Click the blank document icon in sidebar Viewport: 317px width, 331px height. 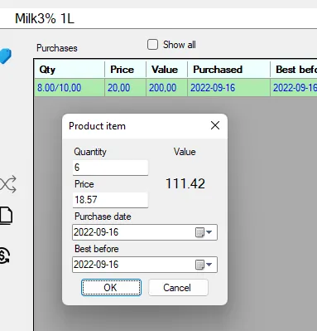(6, 216)
